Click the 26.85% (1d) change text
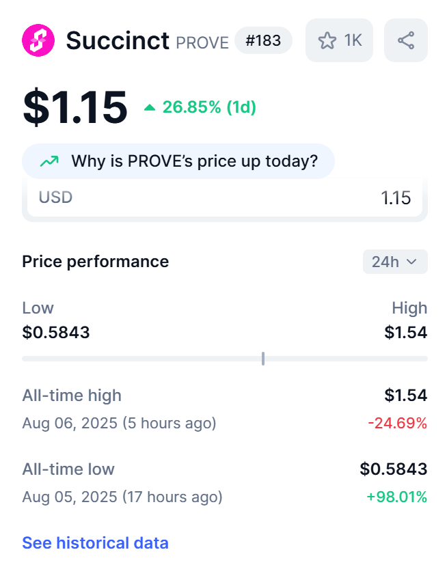 point(209,107)
